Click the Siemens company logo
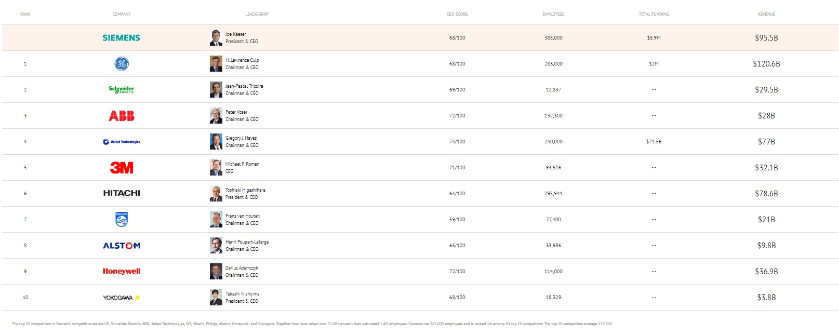 coord(121,38)
